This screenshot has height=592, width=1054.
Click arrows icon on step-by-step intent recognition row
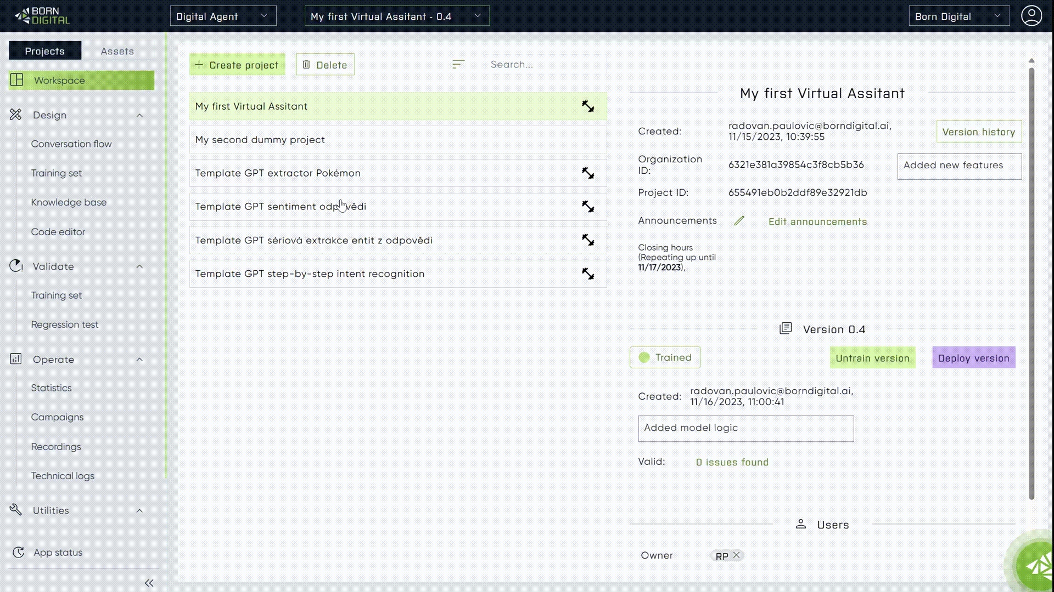(588, 274)
